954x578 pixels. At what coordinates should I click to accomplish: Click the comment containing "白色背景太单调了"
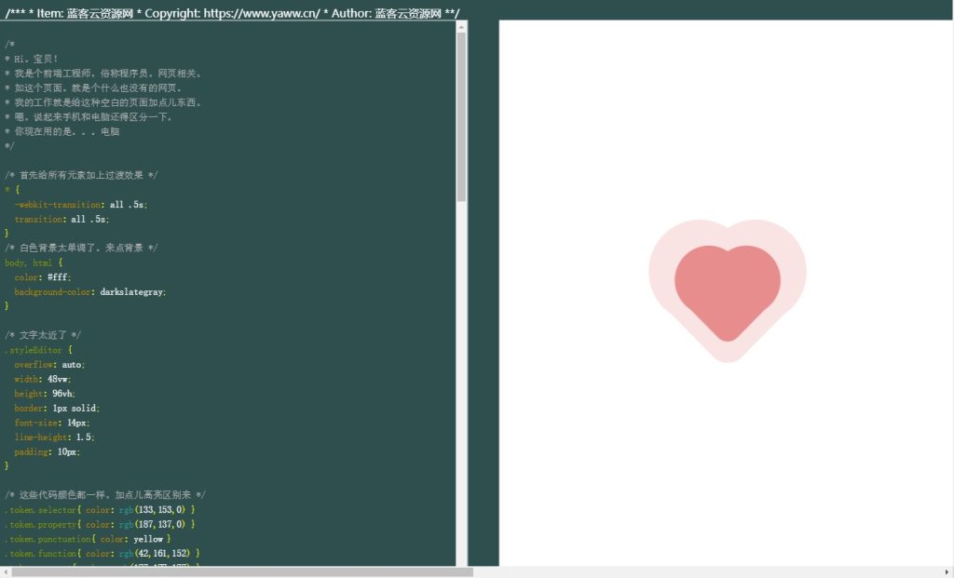click(x=82, y=248)
